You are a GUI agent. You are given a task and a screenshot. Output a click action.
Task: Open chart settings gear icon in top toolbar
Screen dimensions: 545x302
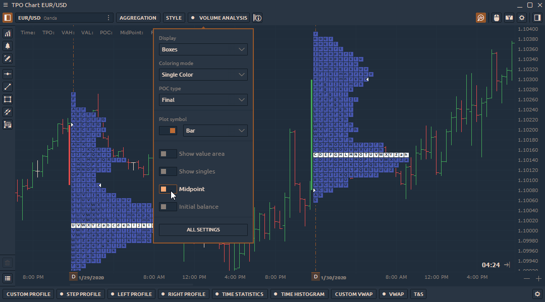point(522,18)
